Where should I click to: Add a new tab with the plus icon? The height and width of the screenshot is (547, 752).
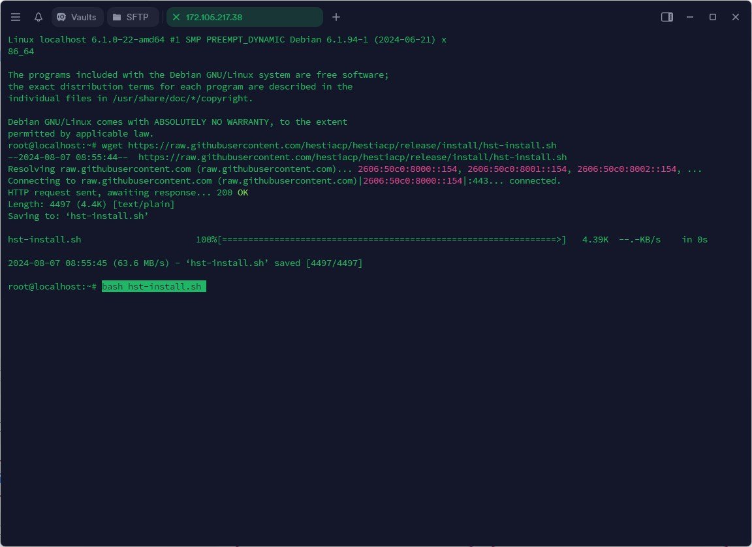click(x=336, y=17)
